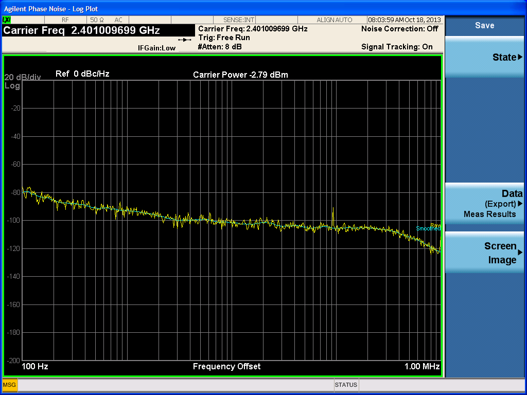Click the 1.00 MHz stop offset label
The width and height of the screenshot is (527, 395).
[422, 366]
